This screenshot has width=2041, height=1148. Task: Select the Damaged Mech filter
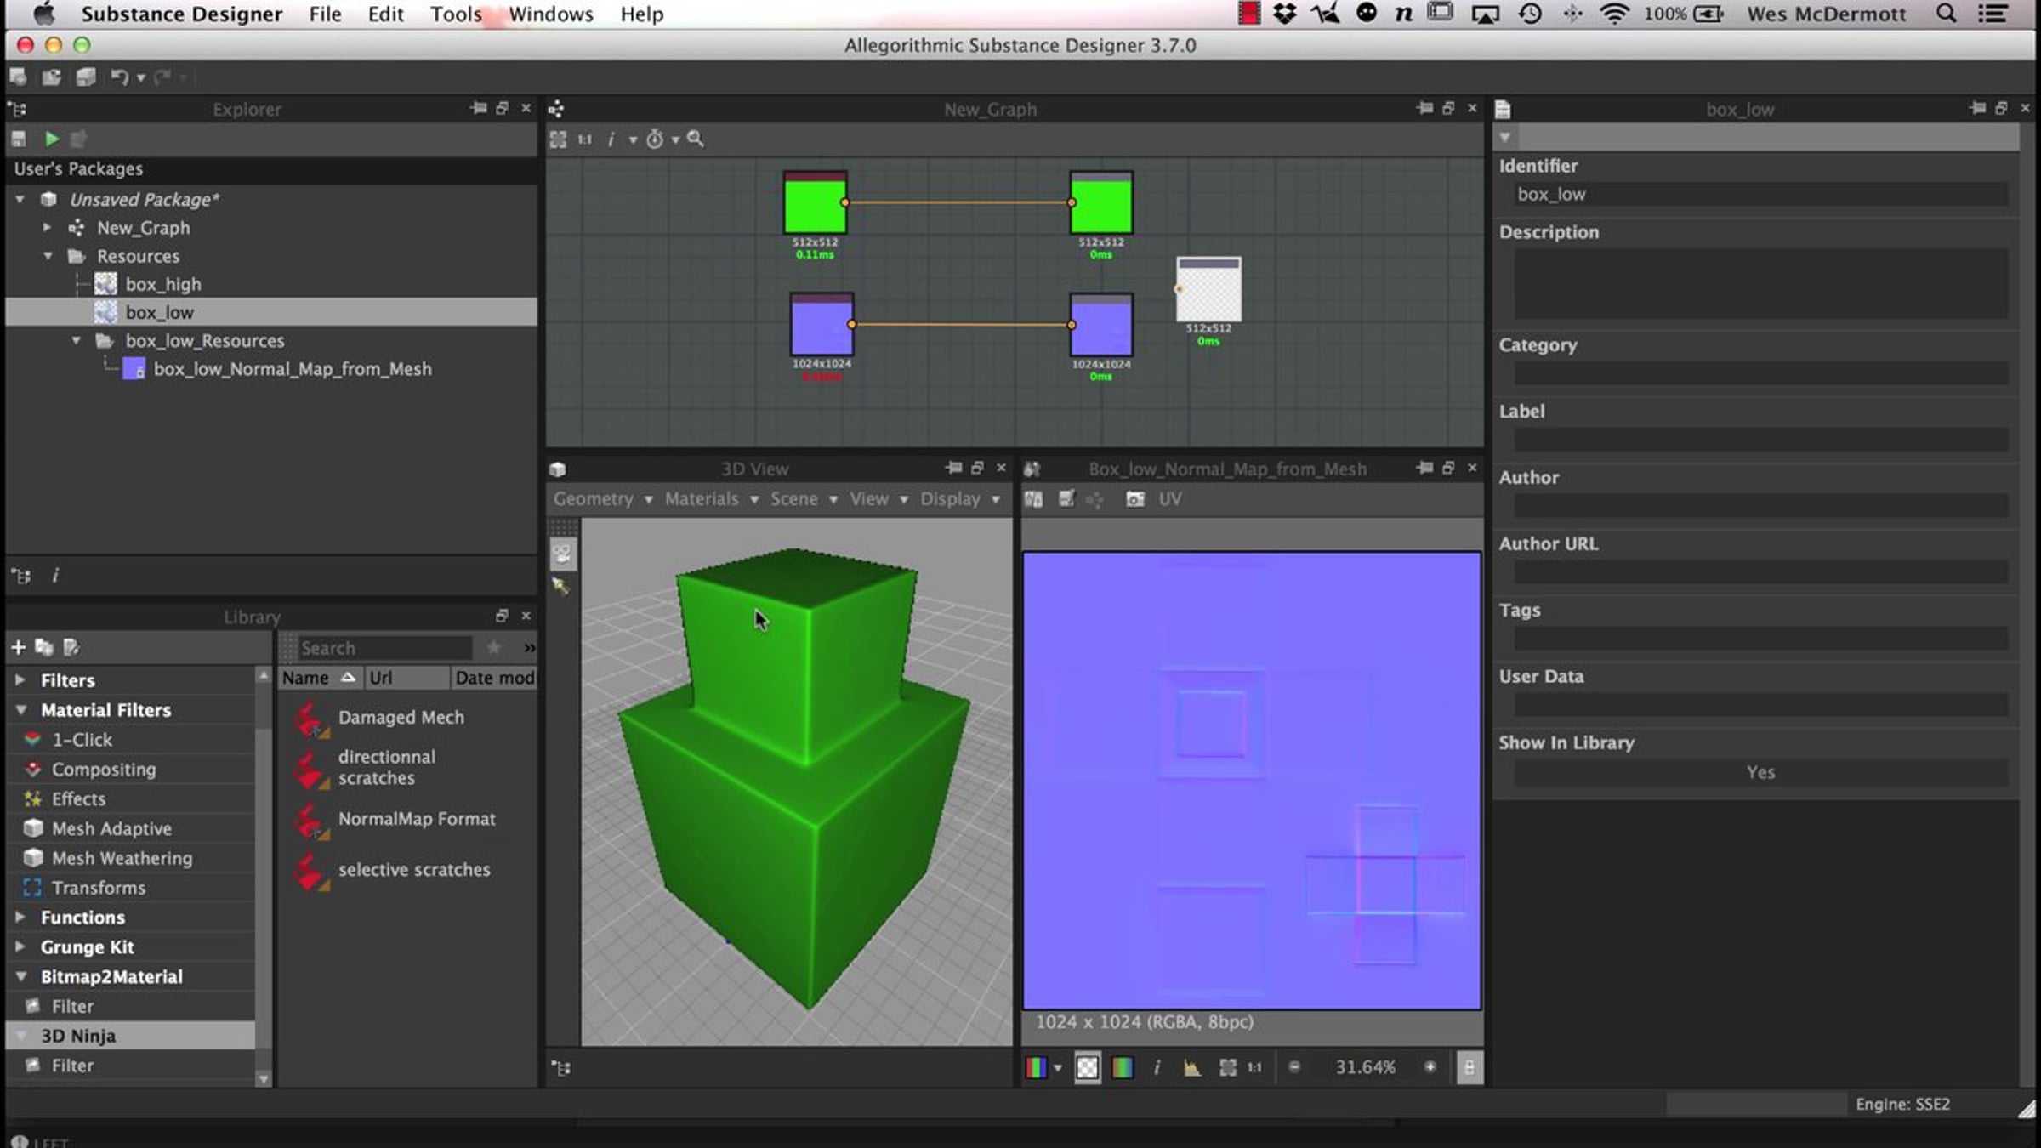coord(401,718)
